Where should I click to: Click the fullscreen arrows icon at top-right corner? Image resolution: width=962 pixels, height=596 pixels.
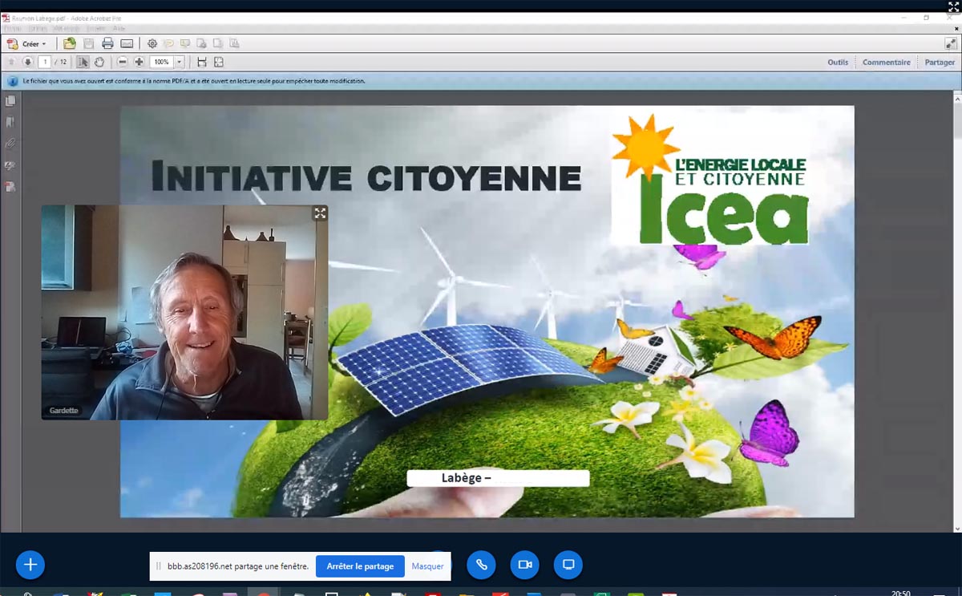[953, 6]
